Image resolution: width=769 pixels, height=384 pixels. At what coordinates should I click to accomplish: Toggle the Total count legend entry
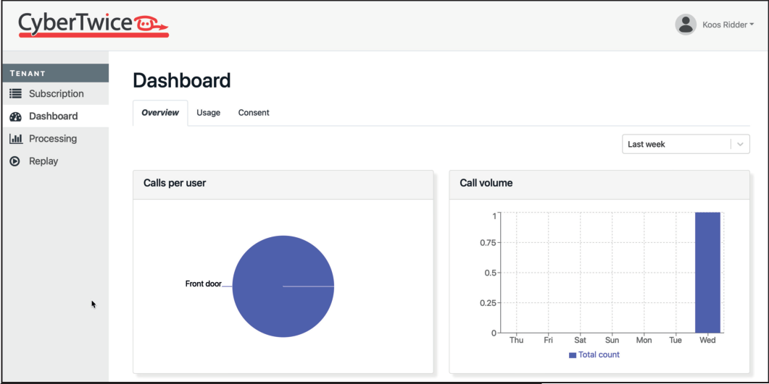pos(594,355)
